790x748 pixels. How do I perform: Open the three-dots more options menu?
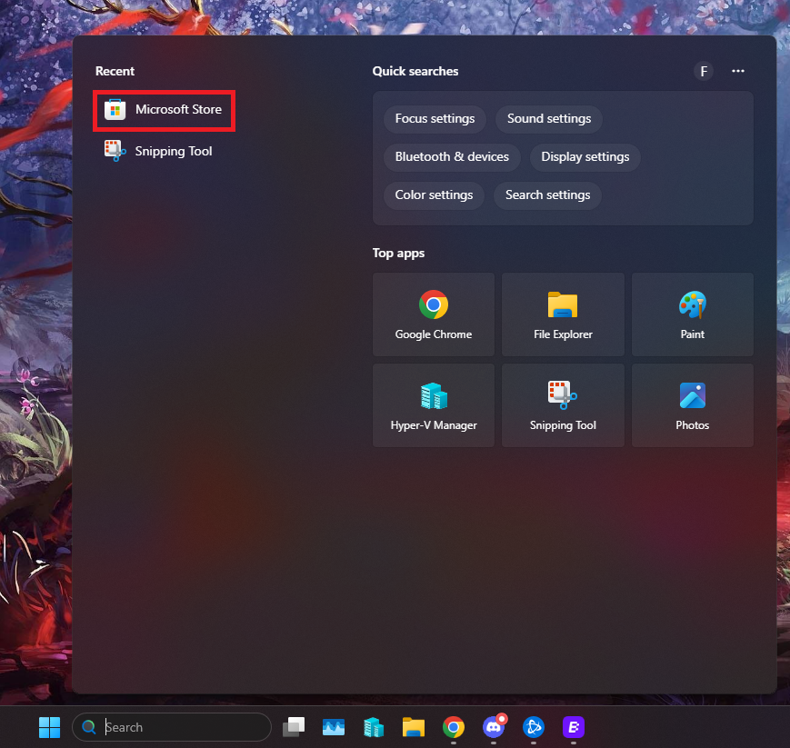(x=738, y=72)
